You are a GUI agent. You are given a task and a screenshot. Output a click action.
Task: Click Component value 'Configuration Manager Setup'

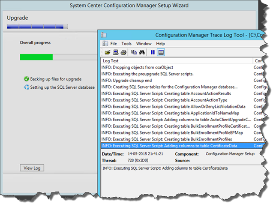pos(230,154)
